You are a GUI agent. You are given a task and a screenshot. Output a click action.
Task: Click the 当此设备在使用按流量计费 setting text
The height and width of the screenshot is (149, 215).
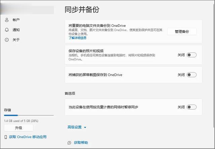103,107
